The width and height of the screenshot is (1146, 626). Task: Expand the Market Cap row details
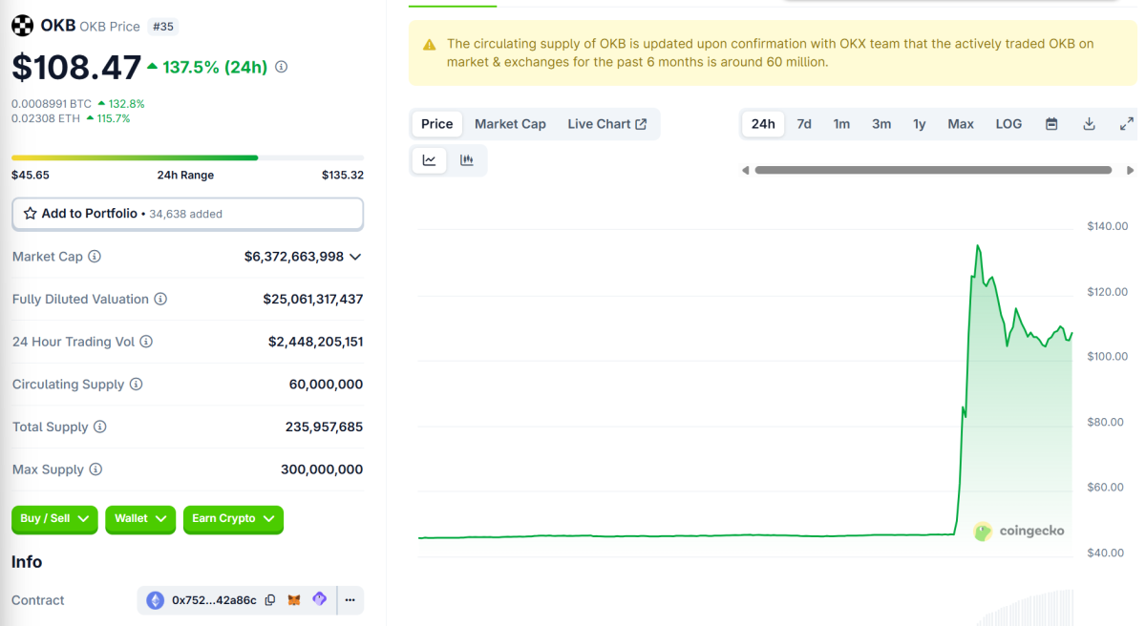tap(354, 256)
